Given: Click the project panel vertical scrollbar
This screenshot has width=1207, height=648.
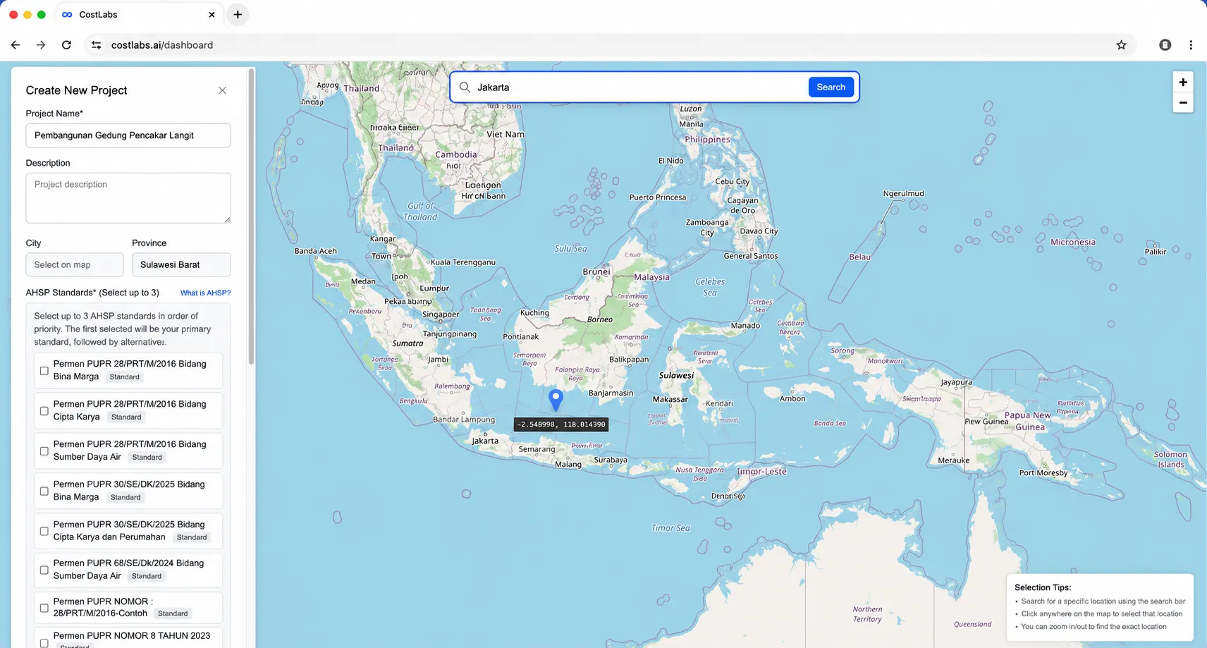Looking at the screenshot, I should (251, 217).
